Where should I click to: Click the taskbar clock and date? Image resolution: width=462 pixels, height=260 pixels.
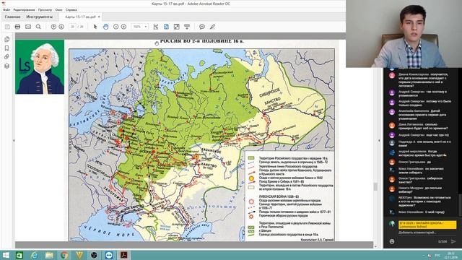pyautogui.click(x=450, y=255)
